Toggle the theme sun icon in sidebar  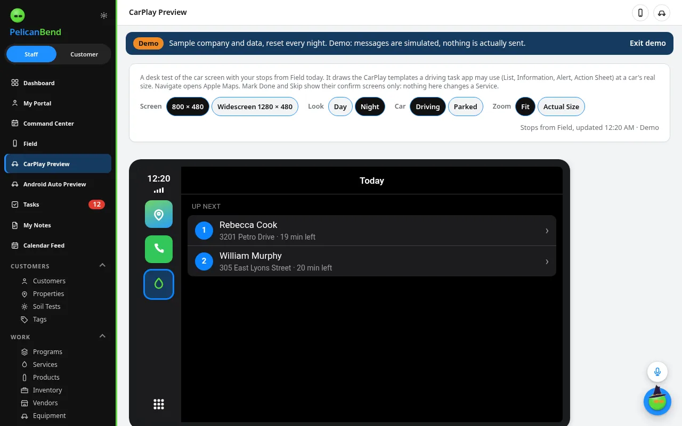(x=104, y=15)
